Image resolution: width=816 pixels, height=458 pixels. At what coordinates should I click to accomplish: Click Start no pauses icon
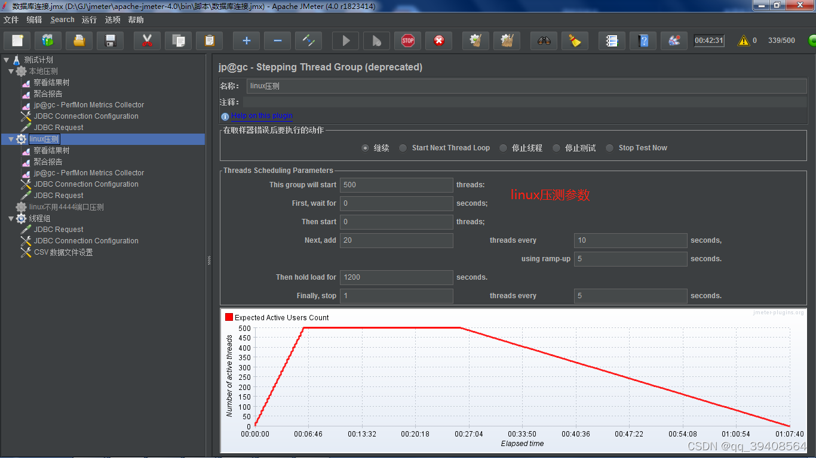pos(376,41)
